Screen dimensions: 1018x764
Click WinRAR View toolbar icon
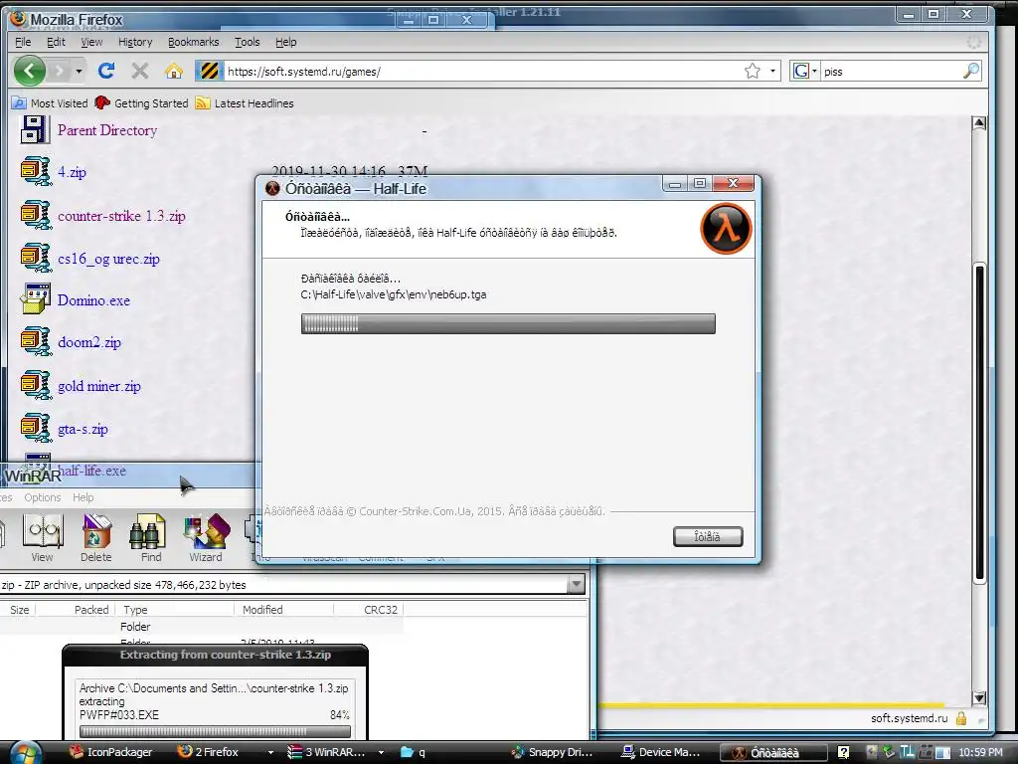42,538
